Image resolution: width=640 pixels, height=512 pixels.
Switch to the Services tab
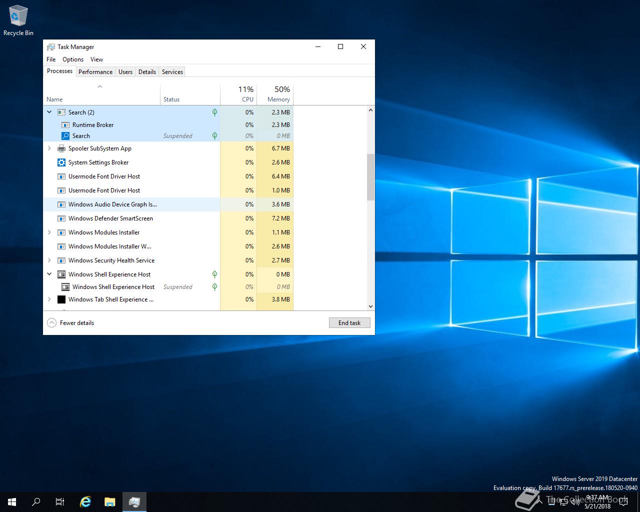point(172,72)
